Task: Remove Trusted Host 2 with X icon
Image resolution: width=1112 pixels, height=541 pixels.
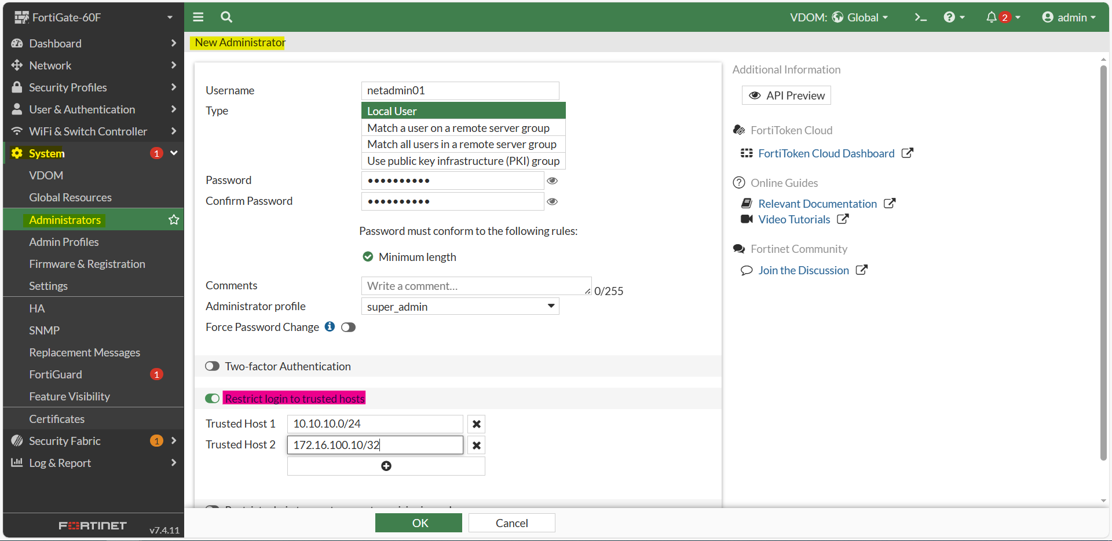Action: pos(476,445)
